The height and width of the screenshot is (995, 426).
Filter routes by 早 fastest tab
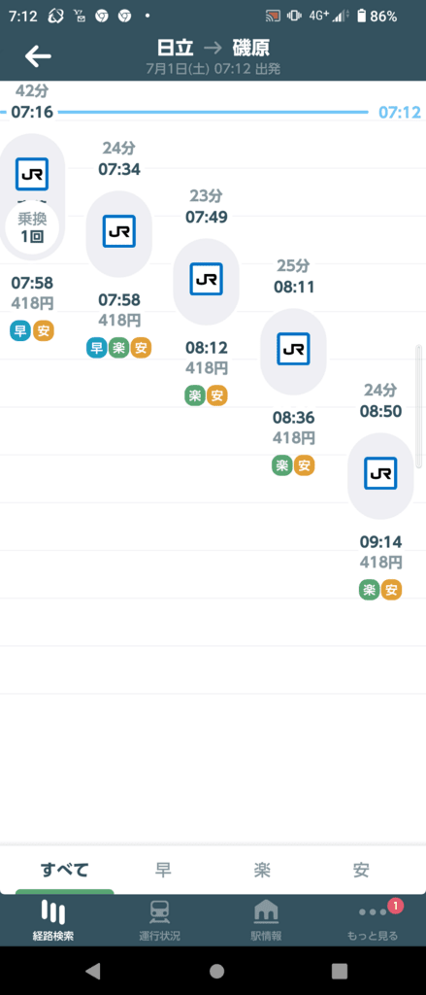164,870
